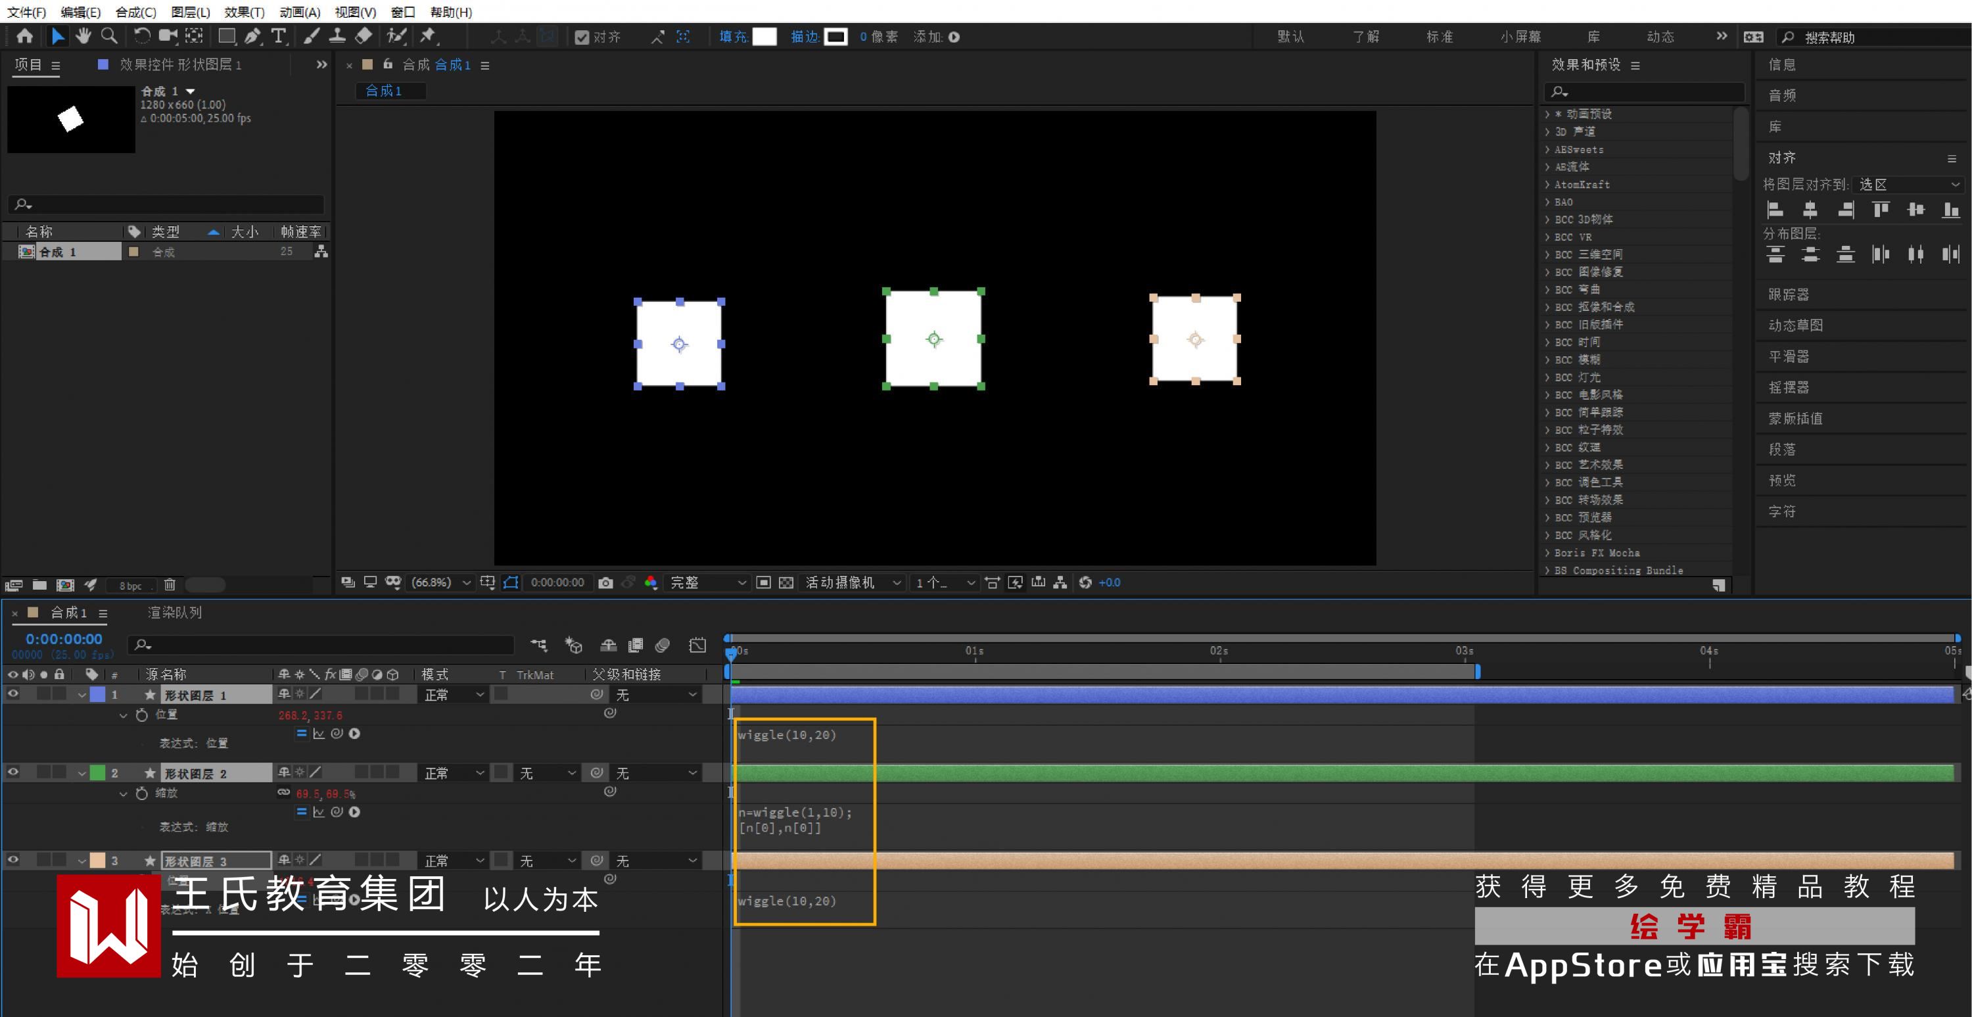Select the Clone Stamp tool
The image size is (1972, 1017).
point(337,36)
